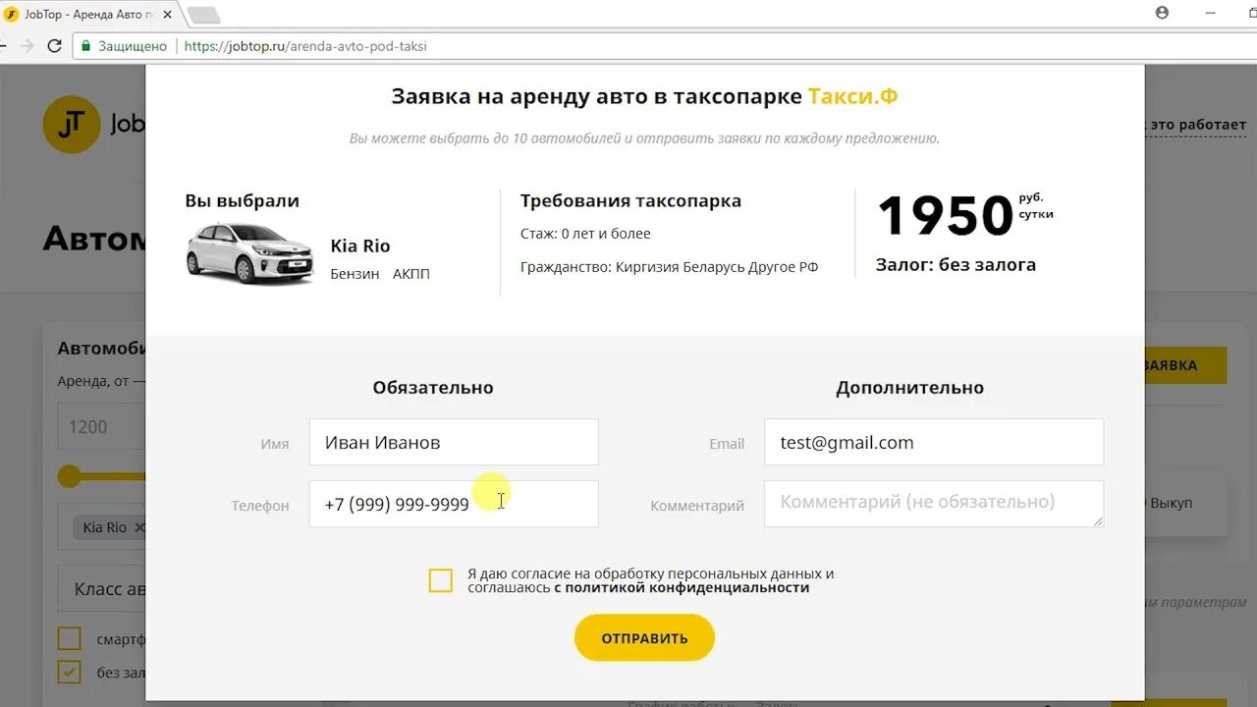The image size is (1257, 707).
Task: Click the Kia Rio model name
Action: pyautogui.click(x=360, y=246)
